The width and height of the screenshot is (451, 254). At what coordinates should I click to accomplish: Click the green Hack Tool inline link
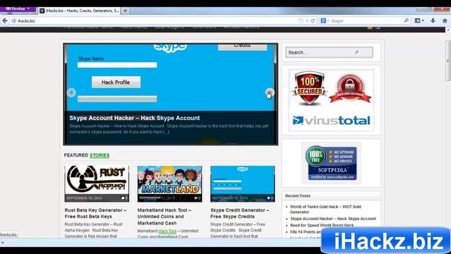click(167, 231)
